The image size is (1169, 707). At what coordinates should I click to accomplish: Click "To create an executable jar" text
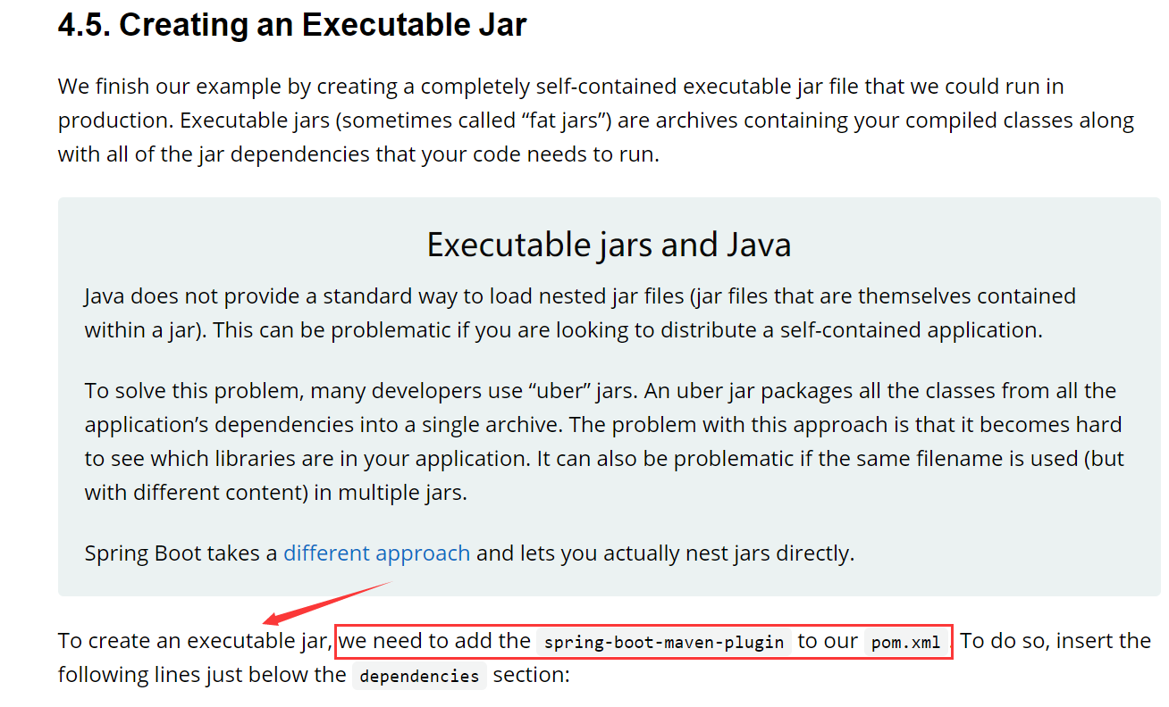point(193,641)
